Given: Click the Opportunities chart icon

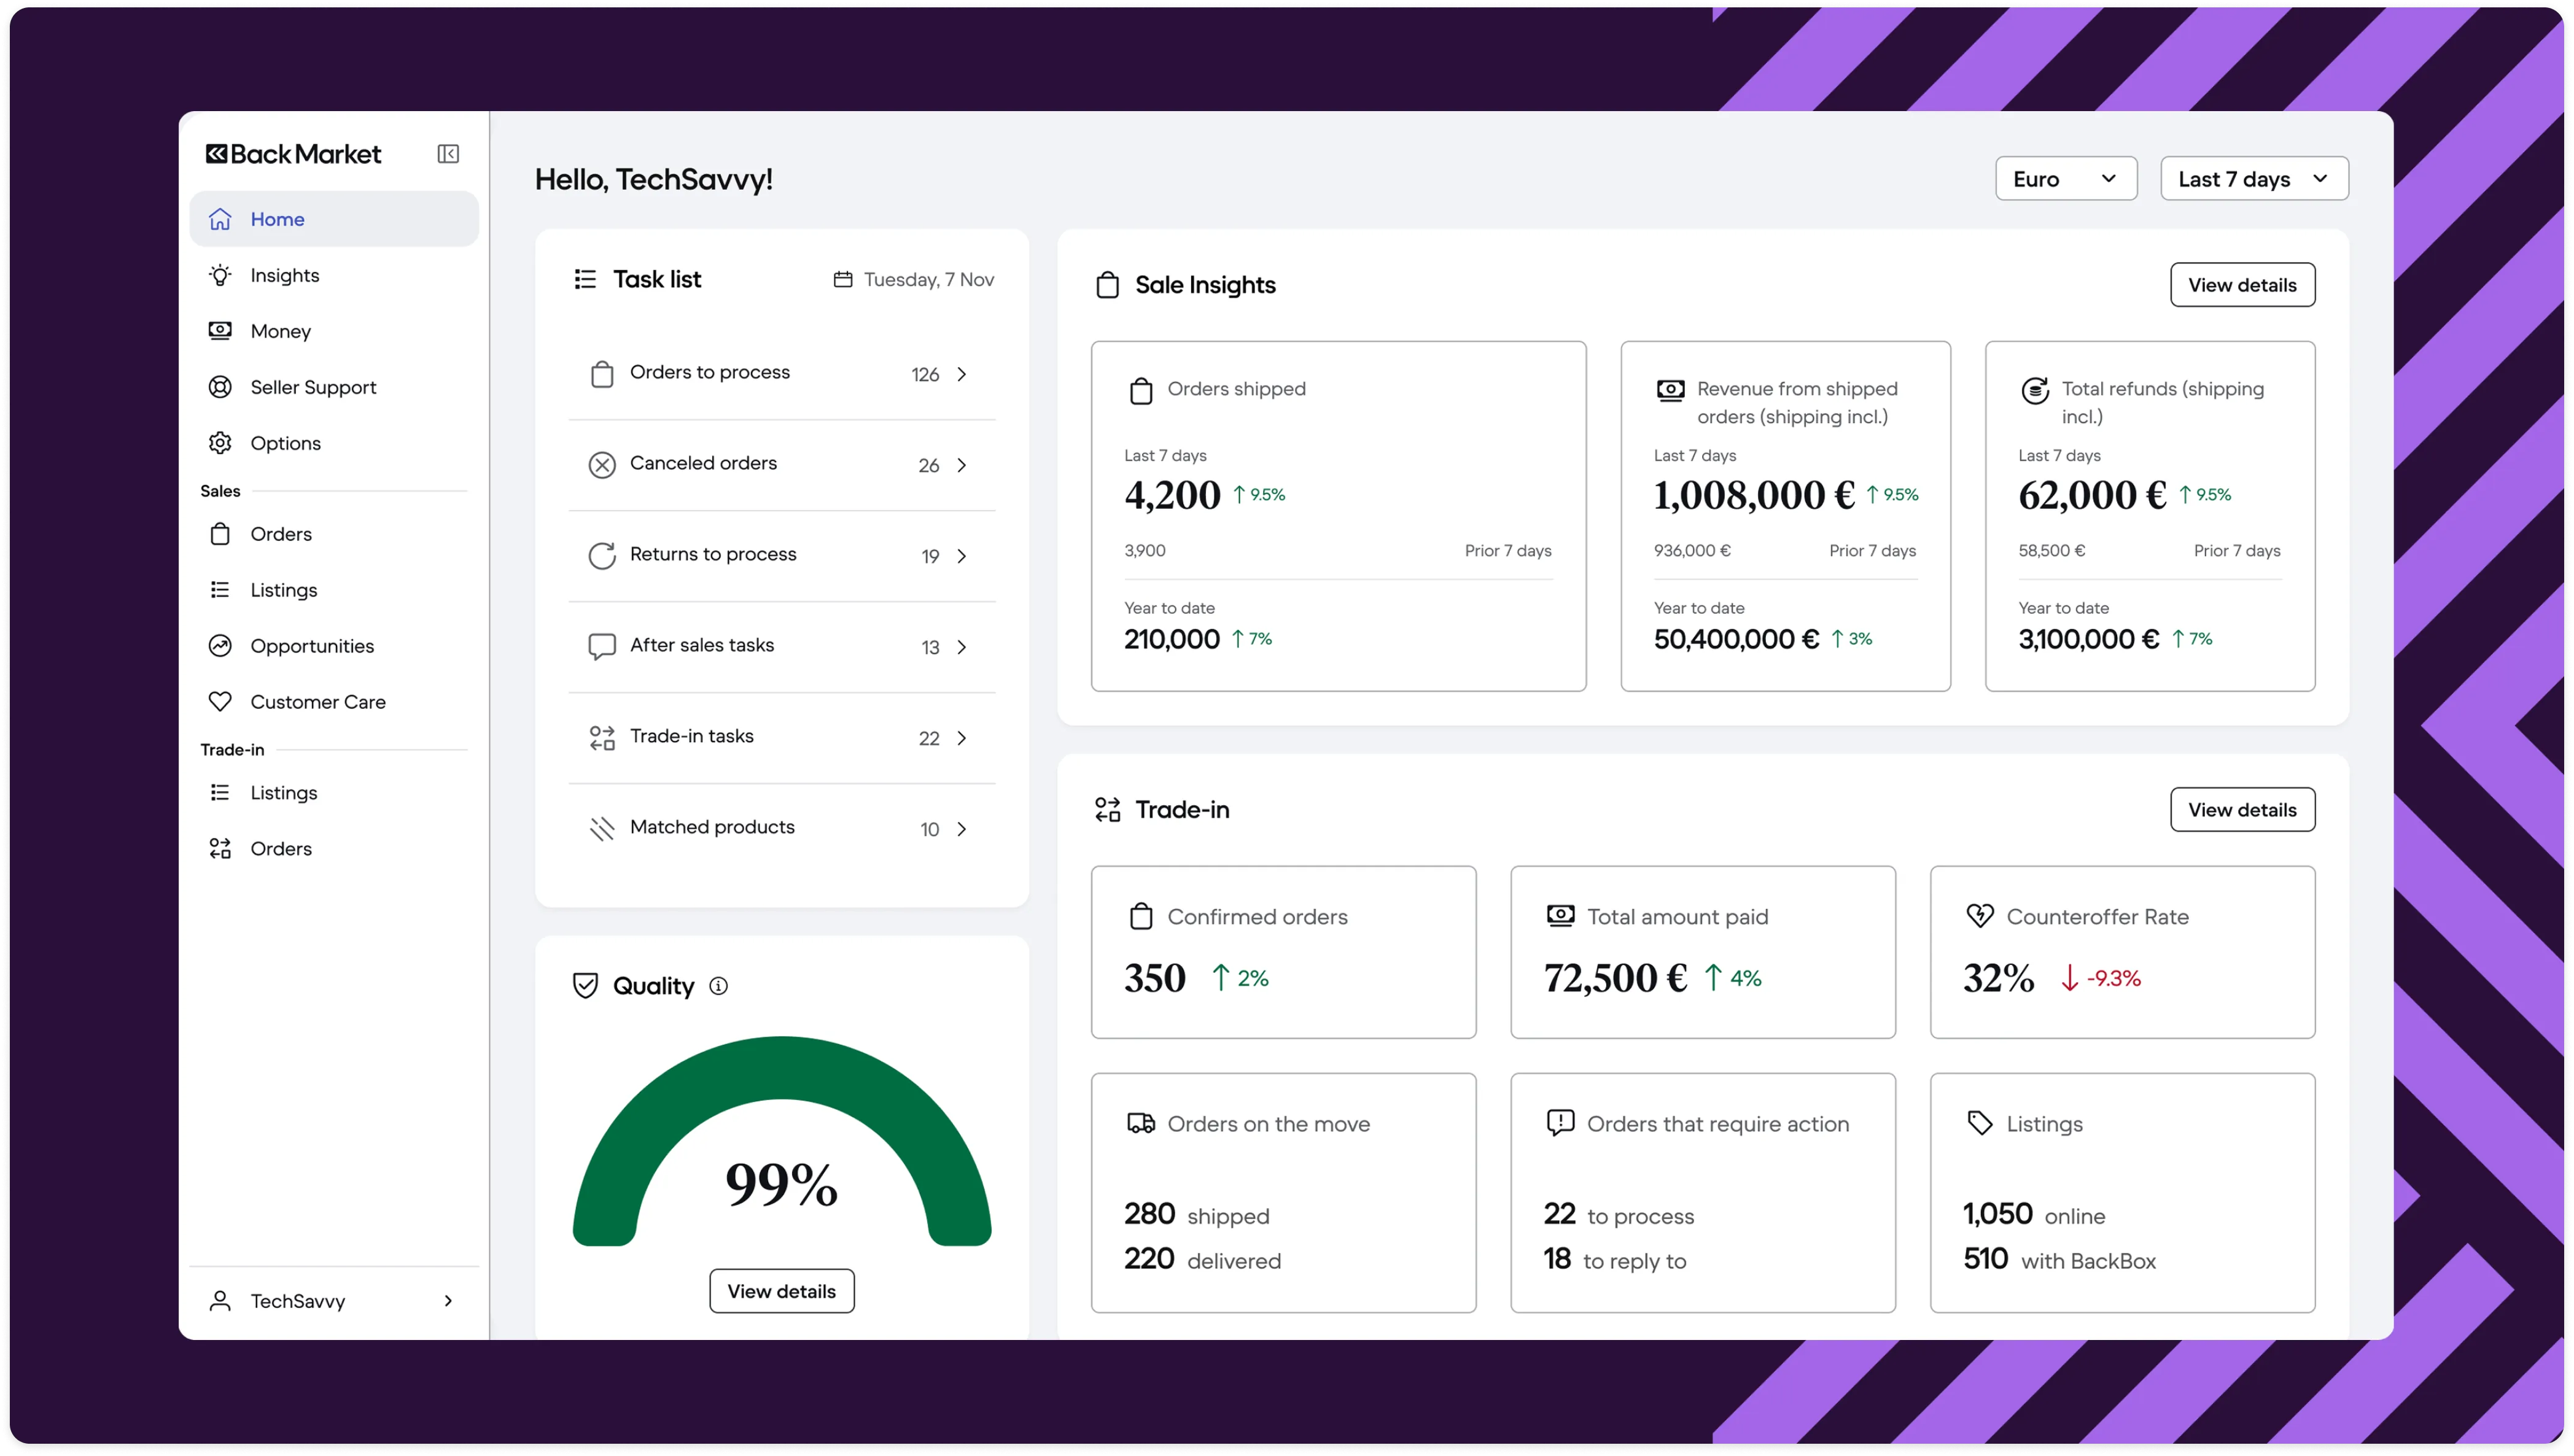Looking at the screenshot, I should 220,646.
